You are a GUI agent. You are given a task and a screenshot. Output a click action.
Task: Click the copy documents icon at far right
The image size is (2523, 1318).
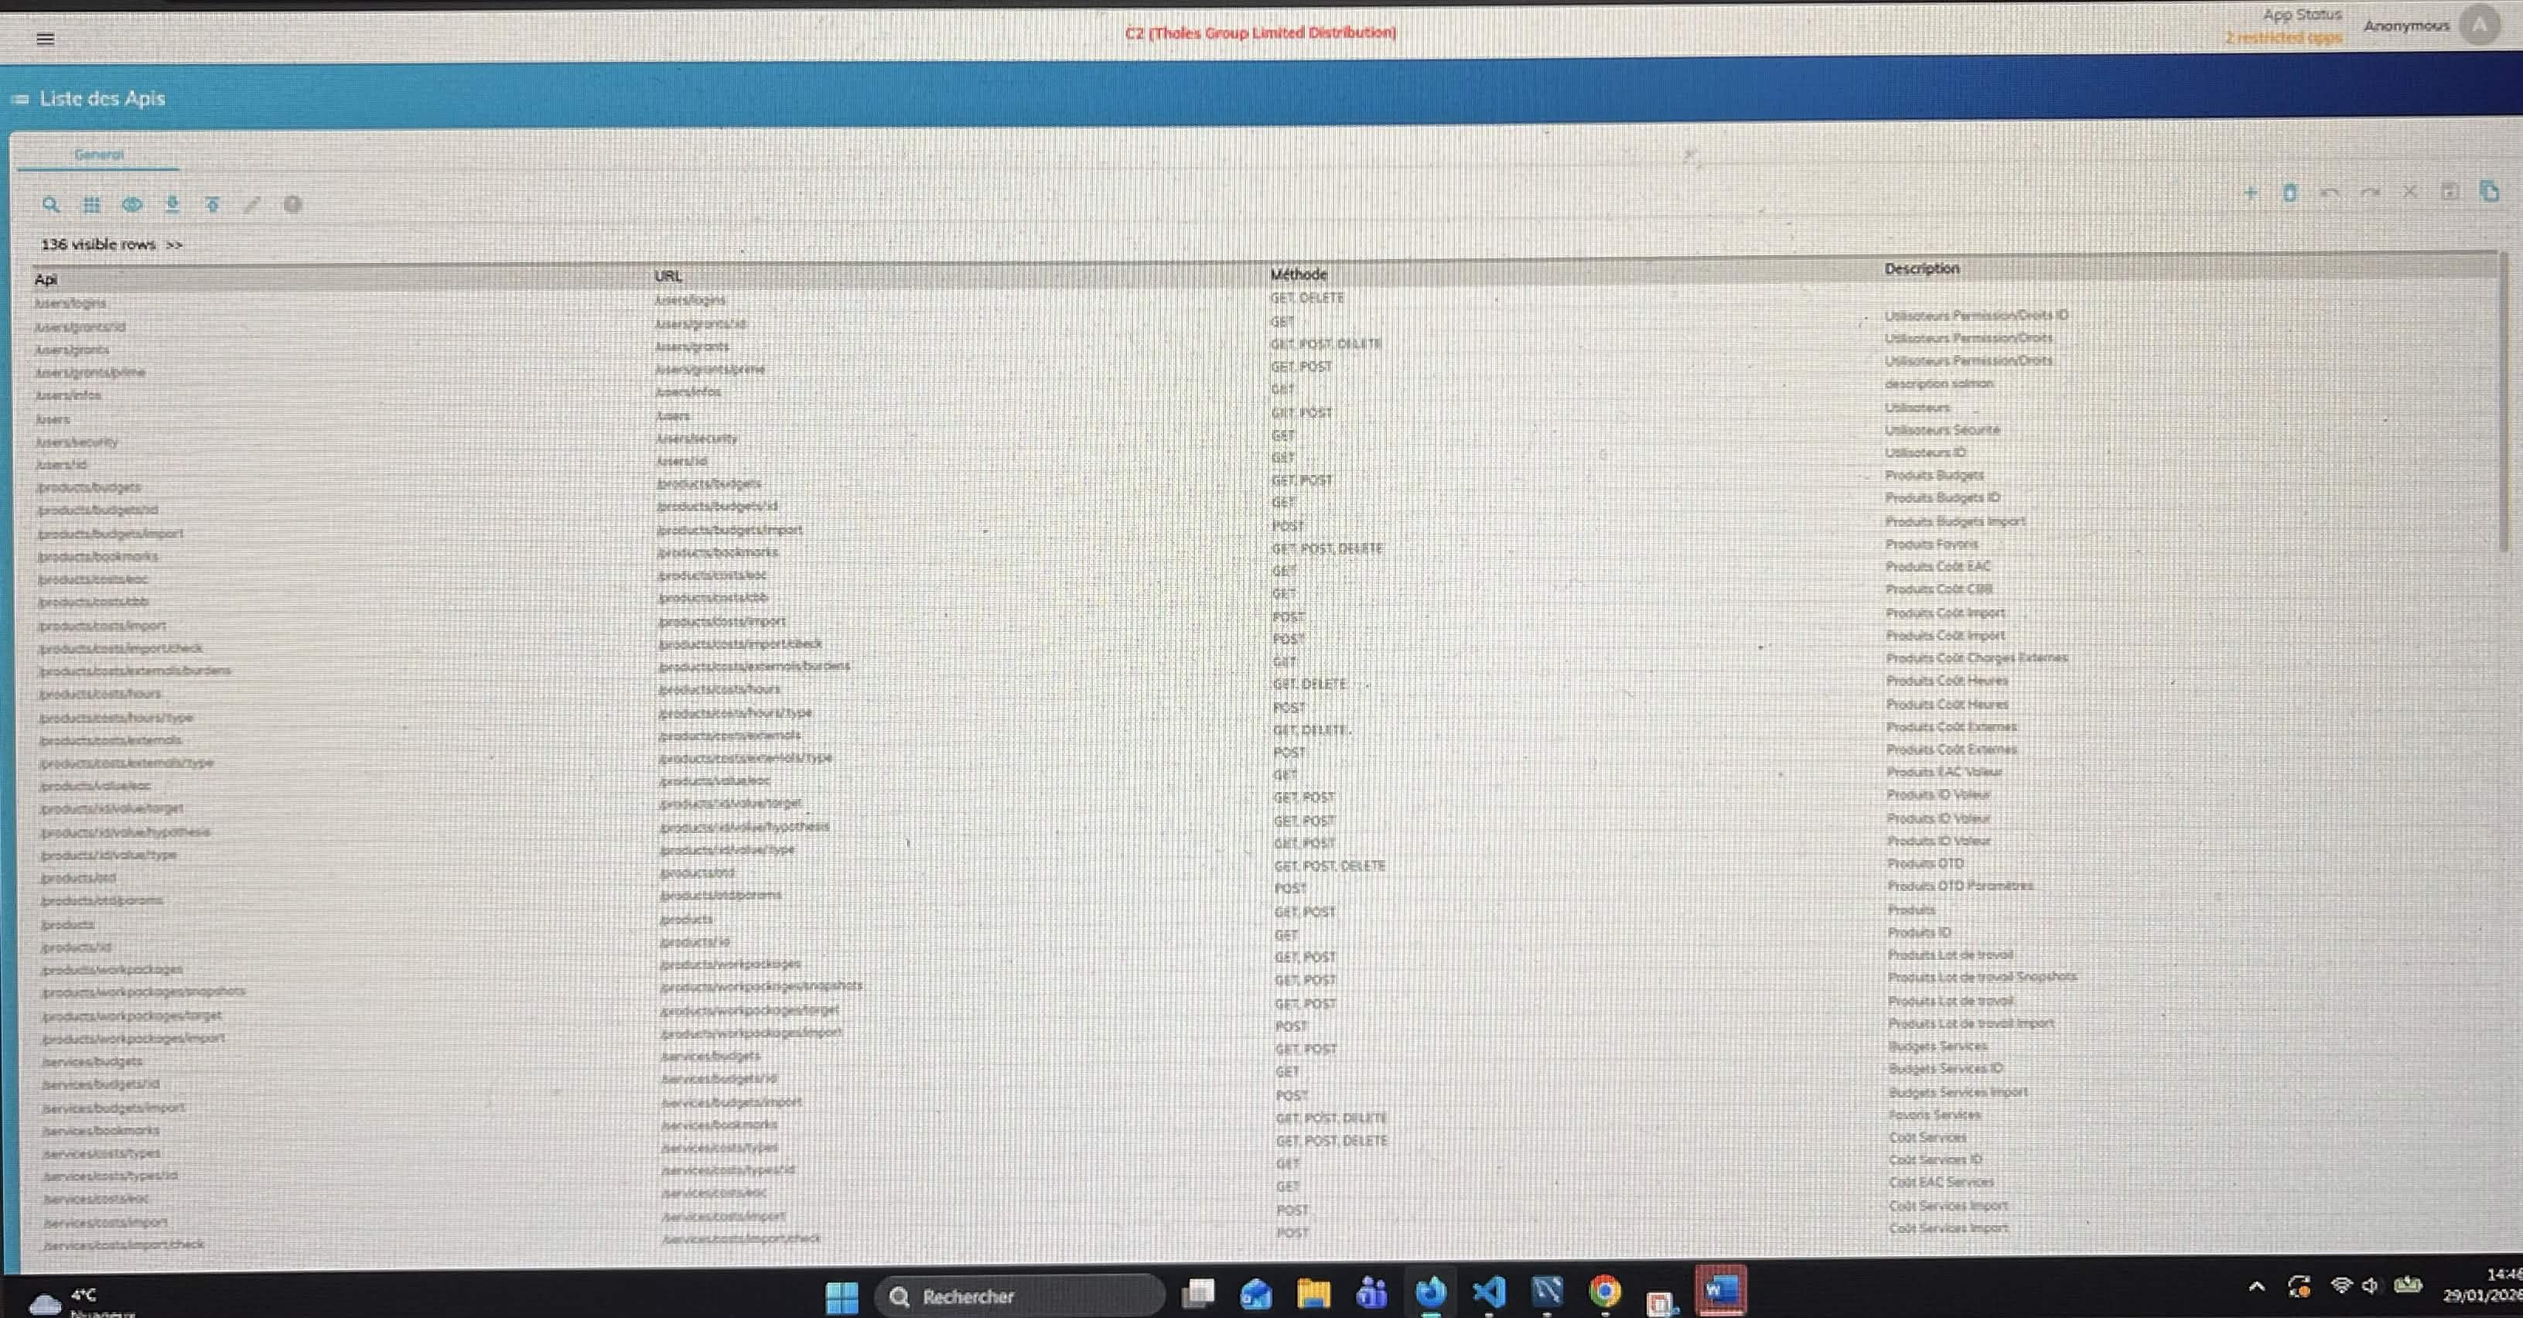coord(2489,191)
